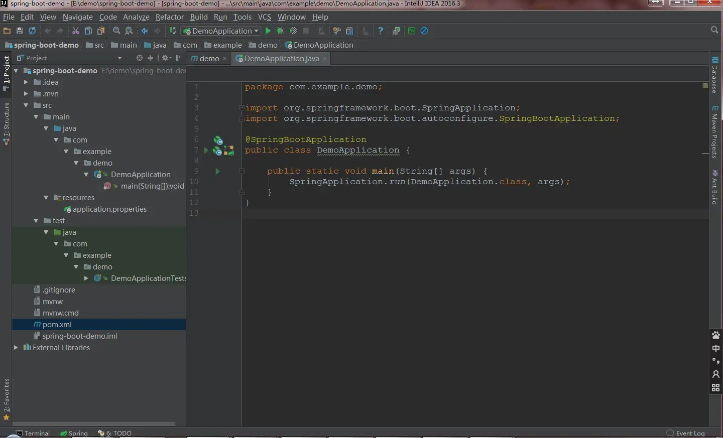723x438 pixels.
Task: Select pom.xml in the project tree
Action: click(57, 325)
